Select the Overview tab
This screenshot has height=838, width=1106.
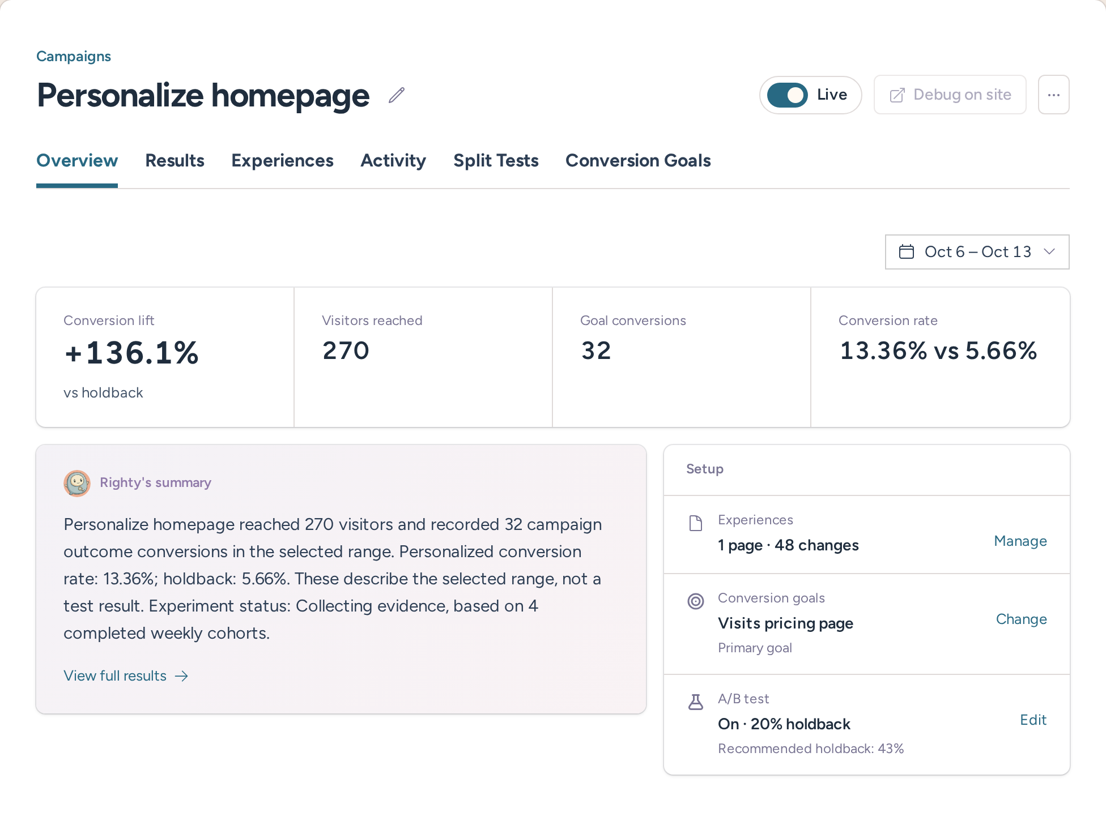(x=77, y=161)
